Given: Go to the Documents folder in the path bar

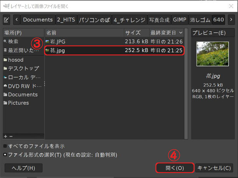Looking at the screenshot, I should click(x=38, y=20).
